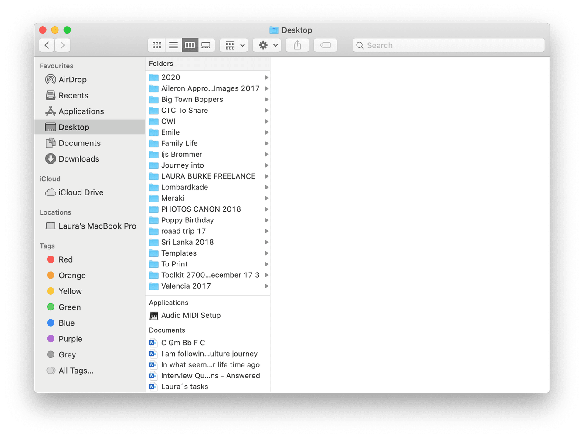Switch to gallery view in the toolbar
This screenshot has height=438, width=584.
(x=206, y=45)
